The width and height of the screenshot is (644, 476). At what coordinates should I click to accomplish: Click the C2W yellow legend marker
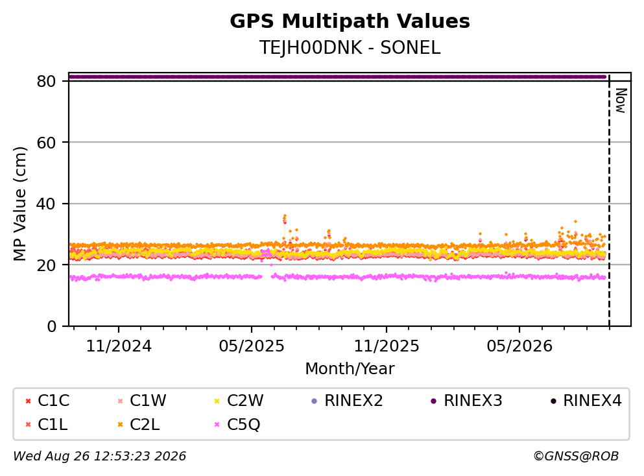tap(217, 401)
